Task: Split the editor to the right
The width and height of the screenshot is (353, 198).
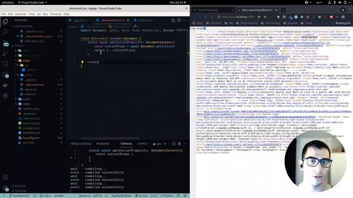Action: click(179, 20)
